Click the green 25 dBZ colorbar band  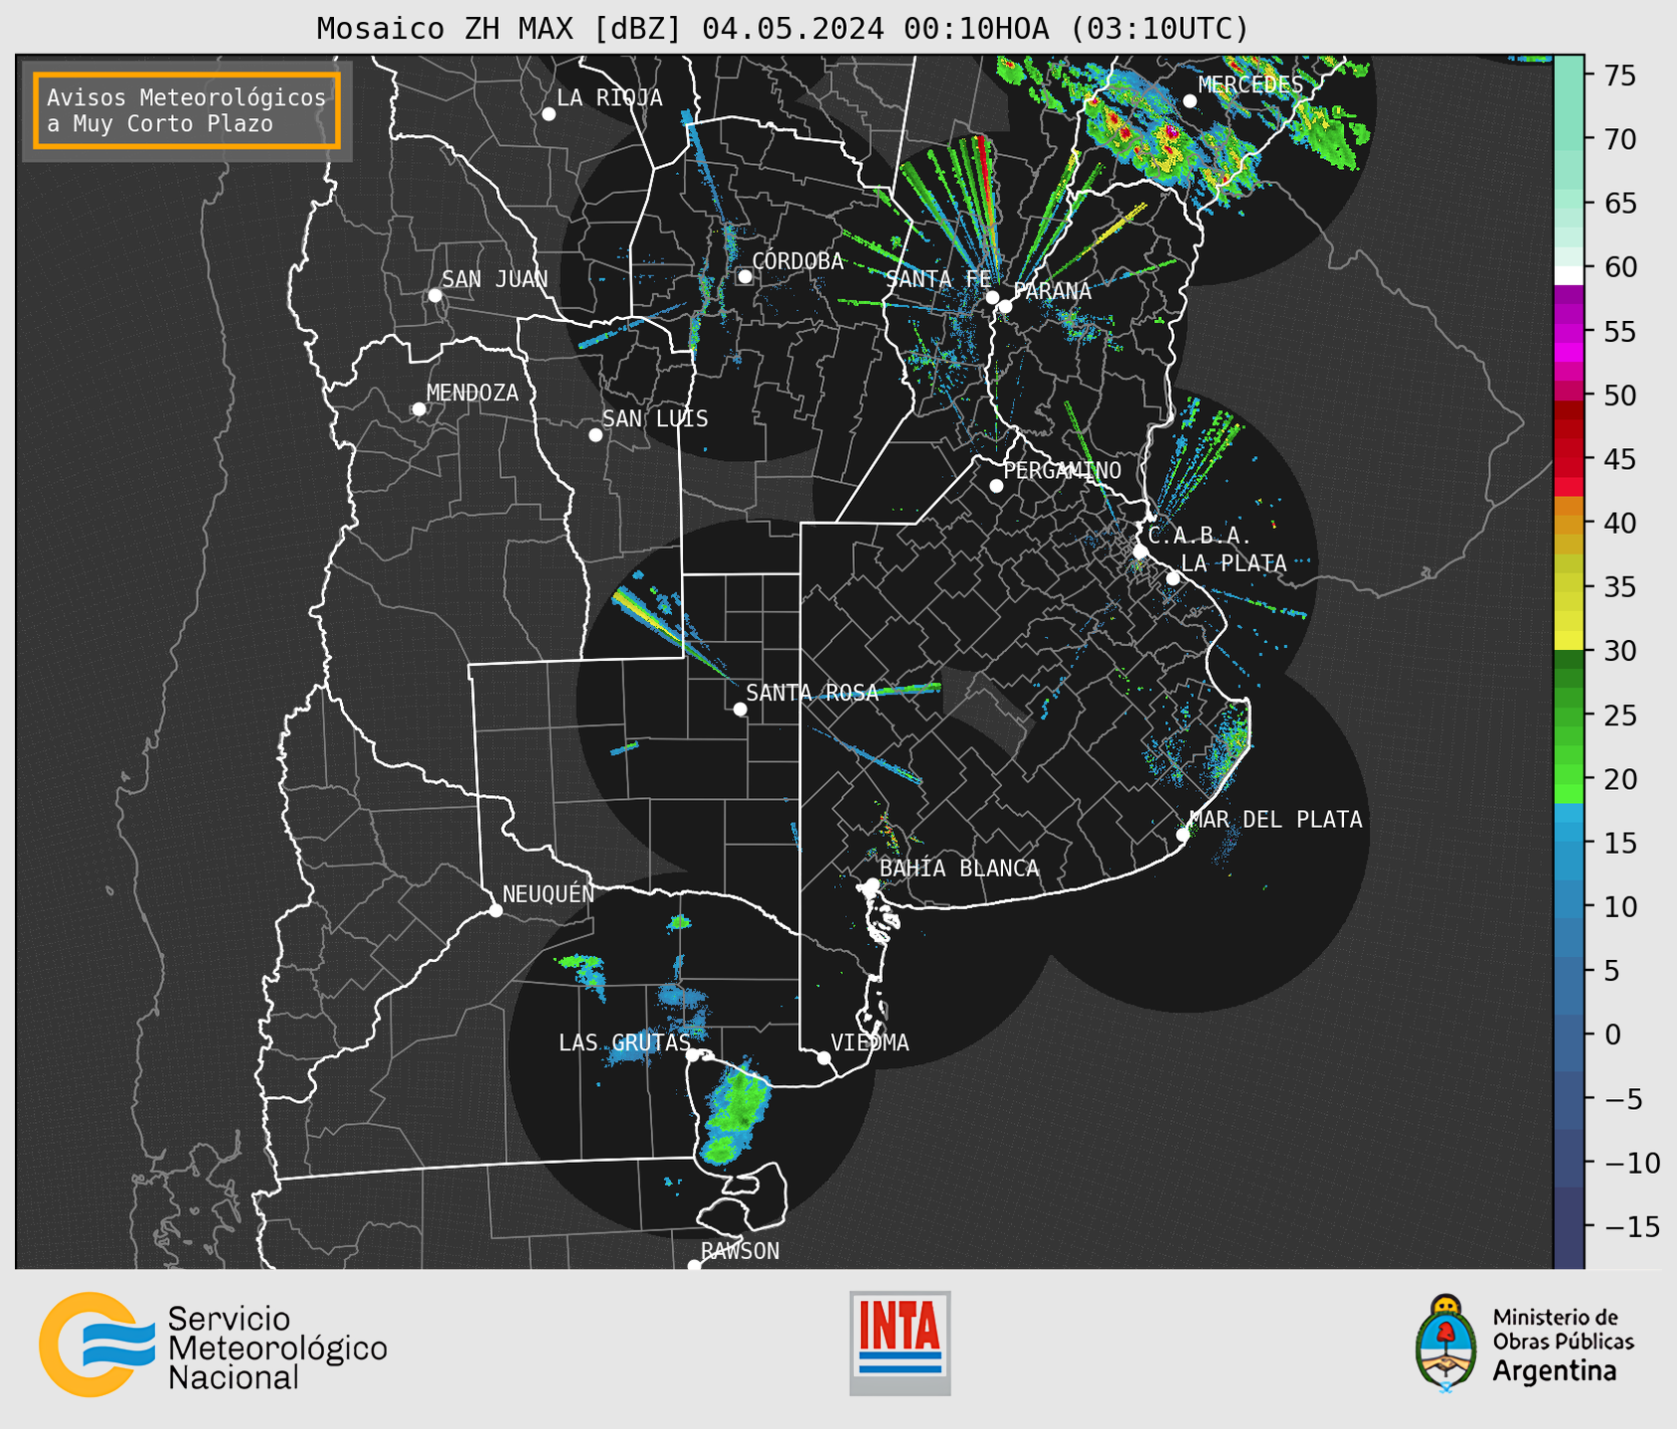click(1569, 715)
